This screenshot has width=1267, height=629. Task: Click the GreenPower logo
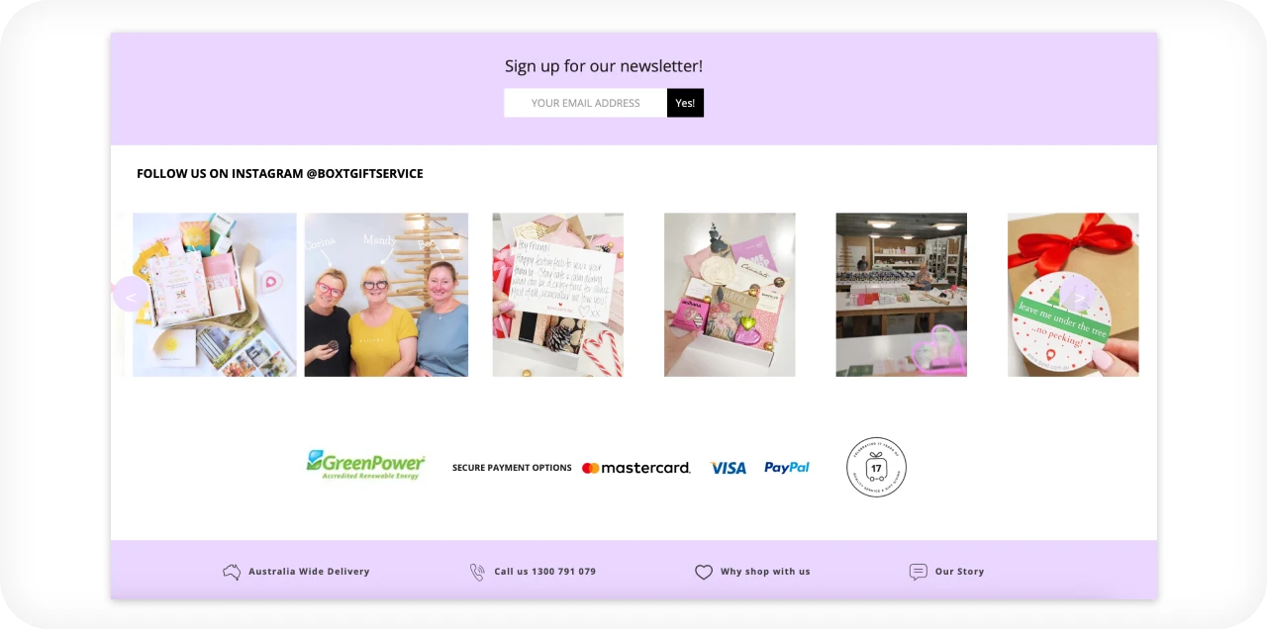coord(365,465)
